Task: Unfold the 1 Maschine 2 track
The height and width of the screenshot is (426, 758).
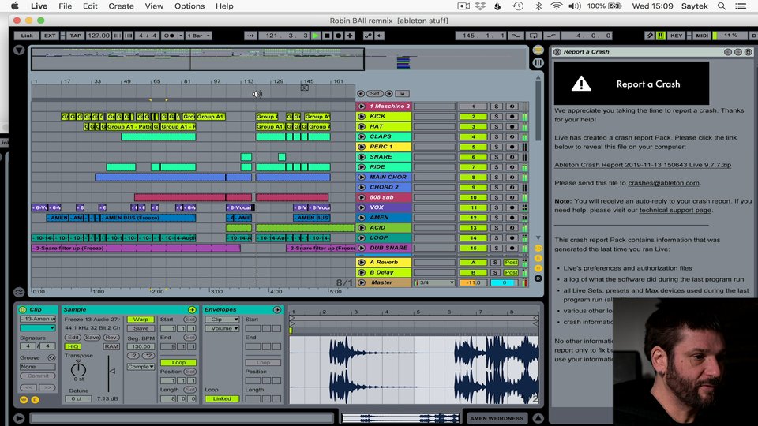Action: (x=362, y=106)
